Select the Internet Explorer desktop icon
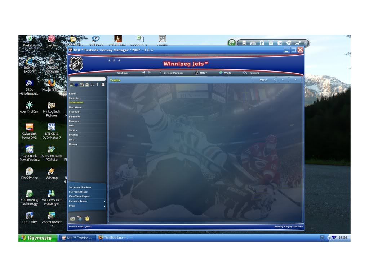 pyautogui.click(x=30, y=65)
